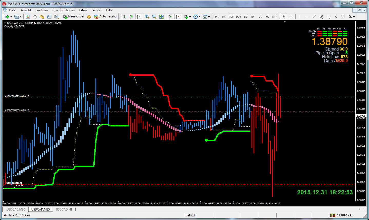Switch timeframe to W1
Image resolution: width=369 pixels, height=220 pixels.
click(267, 17)
